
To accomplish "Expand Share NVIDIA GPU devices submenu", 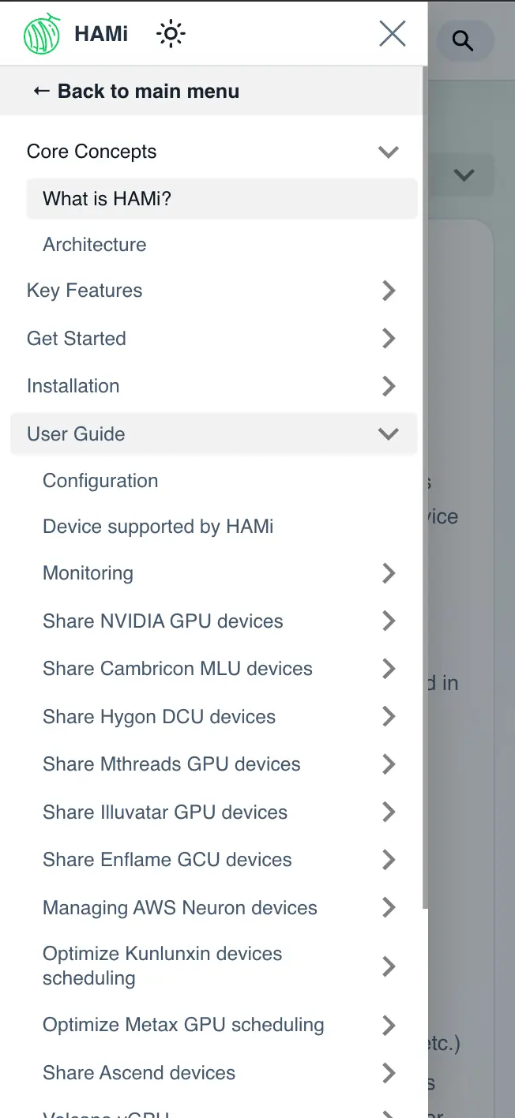I will coord(388,621).
